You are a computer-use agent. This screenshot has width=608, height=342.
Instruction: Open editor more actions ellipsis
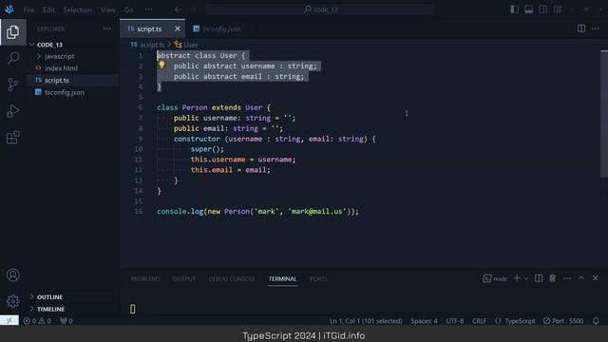[x=596, y=28]
